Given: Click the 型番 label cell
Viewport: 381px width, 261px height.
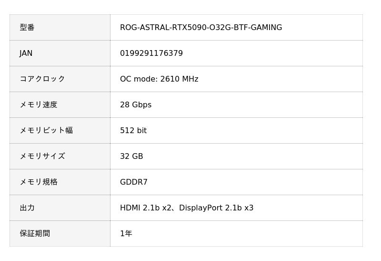Looking at the screenshot, I should (27, 28).
